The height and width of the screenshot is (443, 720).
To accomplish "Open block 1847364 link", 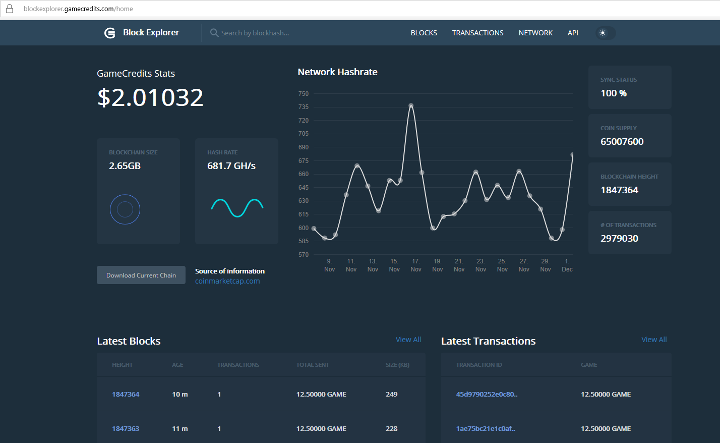I will tap(126, 394).
